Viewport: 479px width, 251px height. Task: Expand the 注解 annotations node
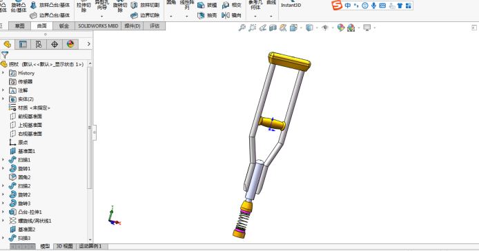point(3,90)
